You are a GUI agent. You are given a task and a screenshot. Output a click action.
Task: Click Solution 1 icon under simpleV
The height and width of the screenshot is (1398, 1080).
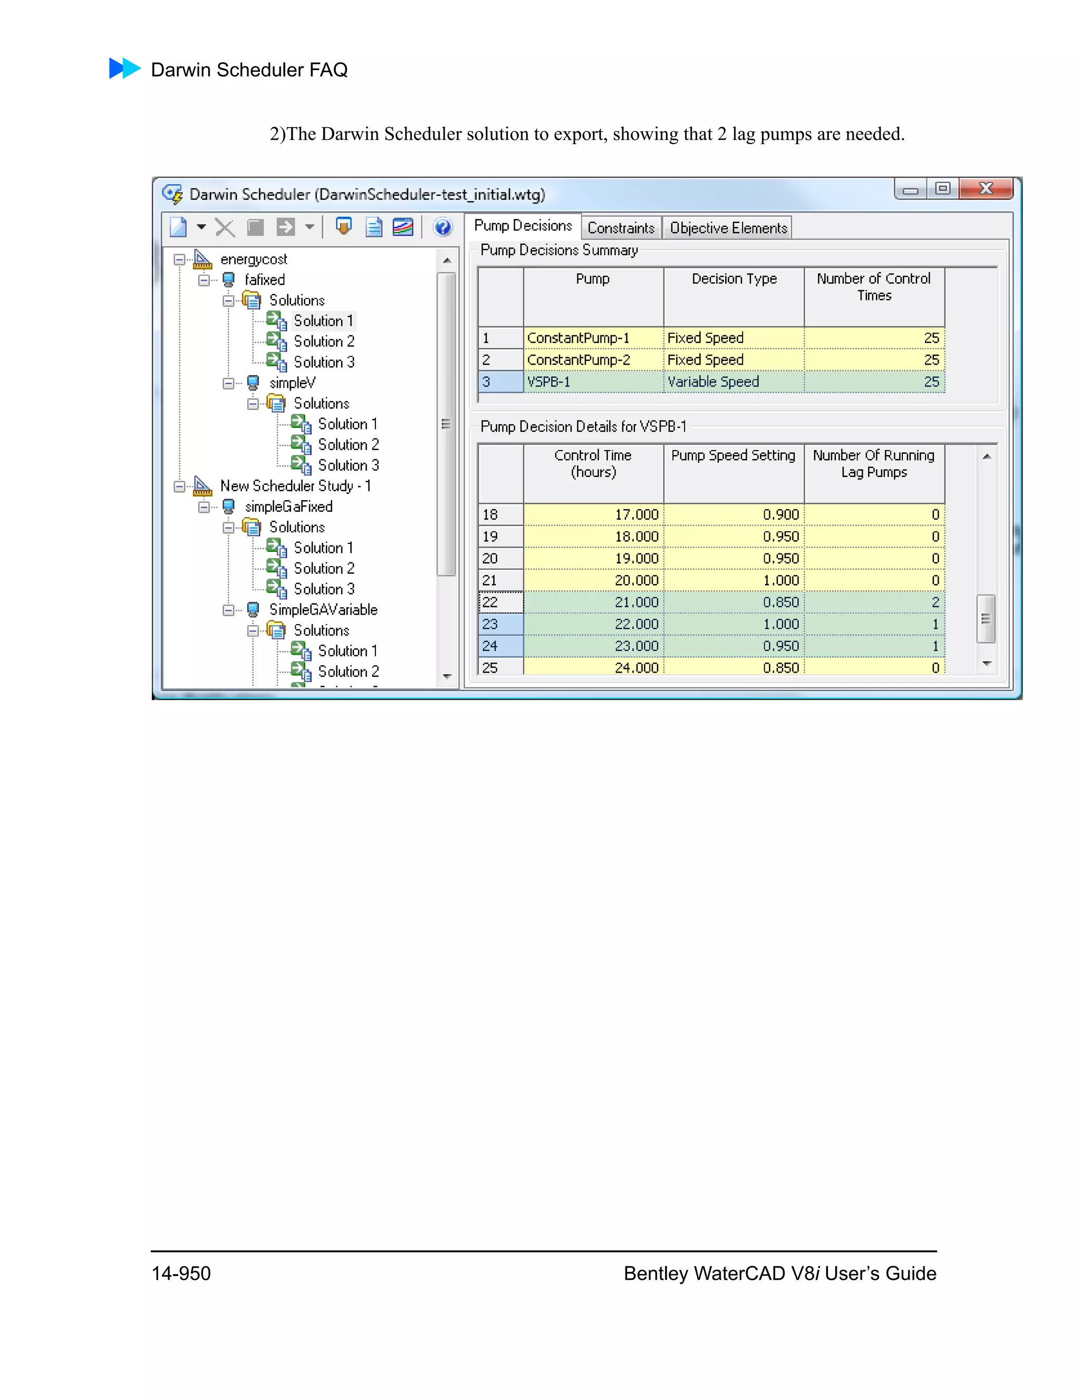pyautogui.click(x=301, y=424)
